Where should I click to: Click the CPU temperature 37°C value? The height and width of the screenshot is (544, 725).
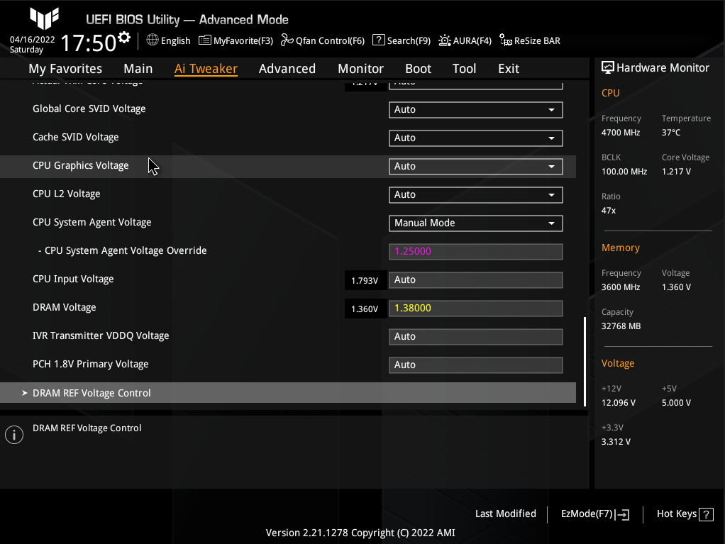671,133
